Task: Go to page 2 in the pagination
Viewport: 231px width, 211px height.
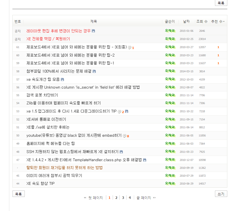Action: [116, 198]
